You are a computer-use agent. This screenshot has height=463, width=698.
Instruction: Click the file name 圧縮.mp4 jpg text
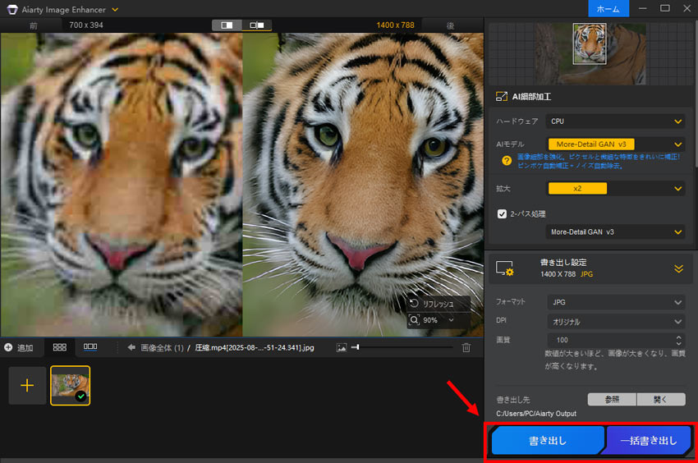(255, 348)
